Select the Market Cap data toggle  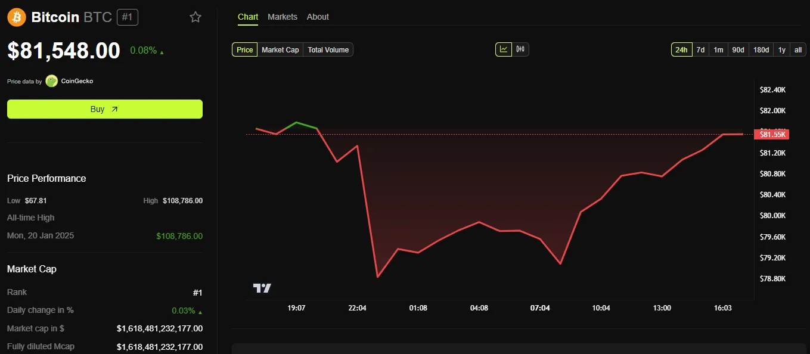coord(280,49)
